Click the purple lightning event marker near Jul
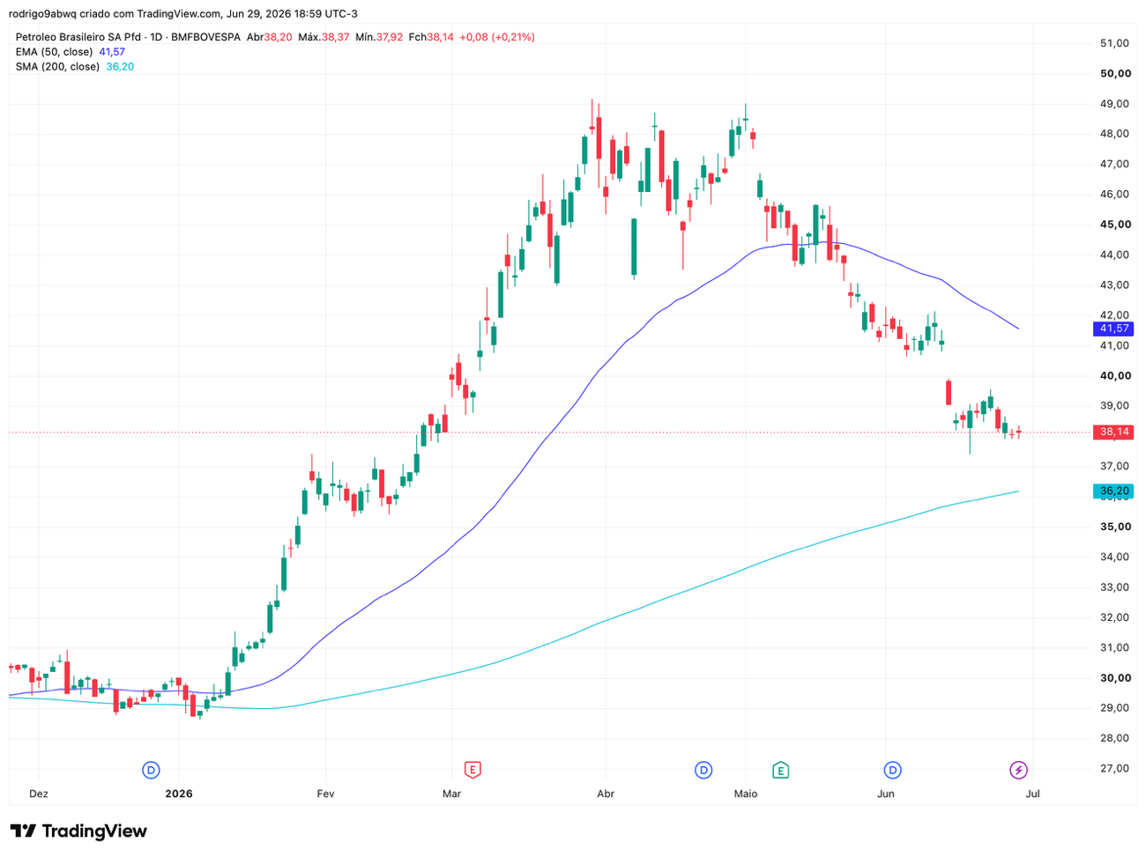 [x=1018, y=771]
